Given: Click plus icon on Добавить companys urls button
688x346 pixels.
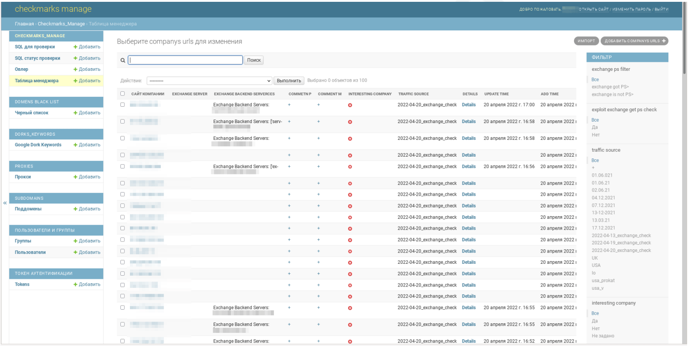Looking at the screenshot, I should 663,41.
